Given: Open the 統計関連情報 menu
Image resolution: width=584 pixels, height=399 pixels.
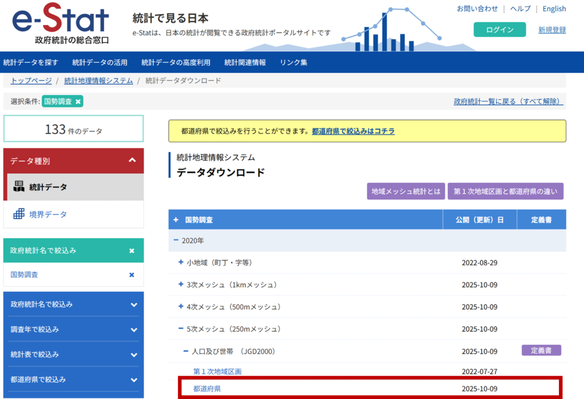Looking at the screenshot, I should point(245,62).
